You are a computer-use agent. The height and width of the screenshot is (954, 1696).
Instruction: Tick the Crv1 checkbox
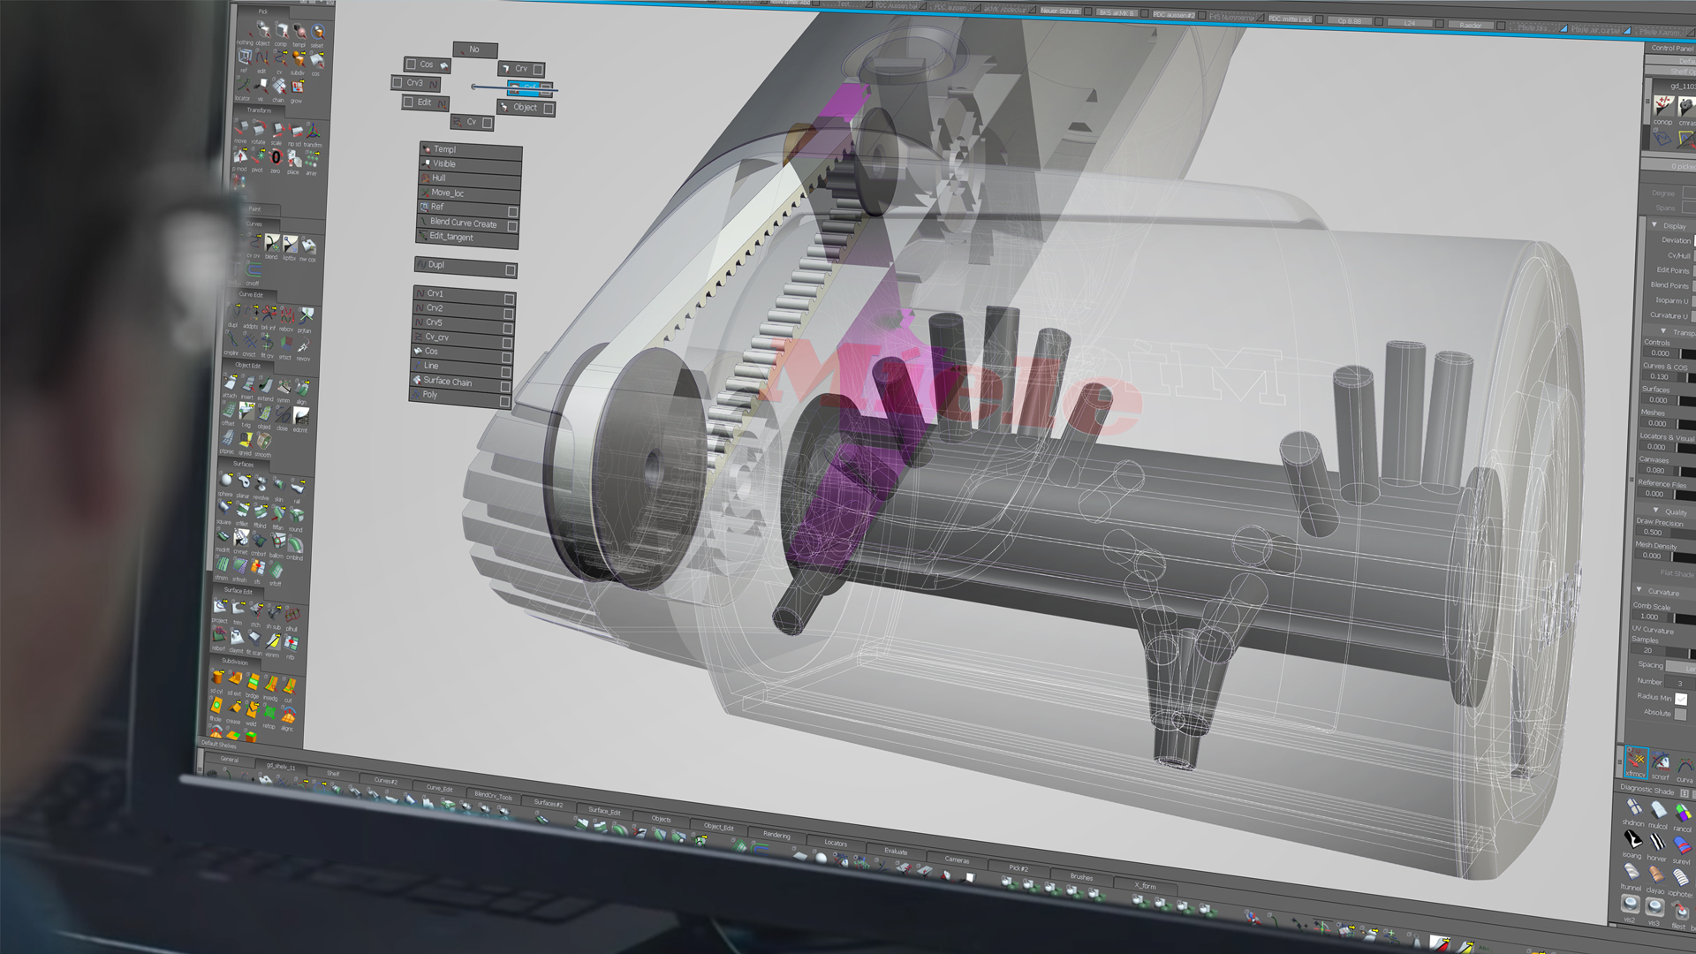pyautogui.click(x=510, y=299)
